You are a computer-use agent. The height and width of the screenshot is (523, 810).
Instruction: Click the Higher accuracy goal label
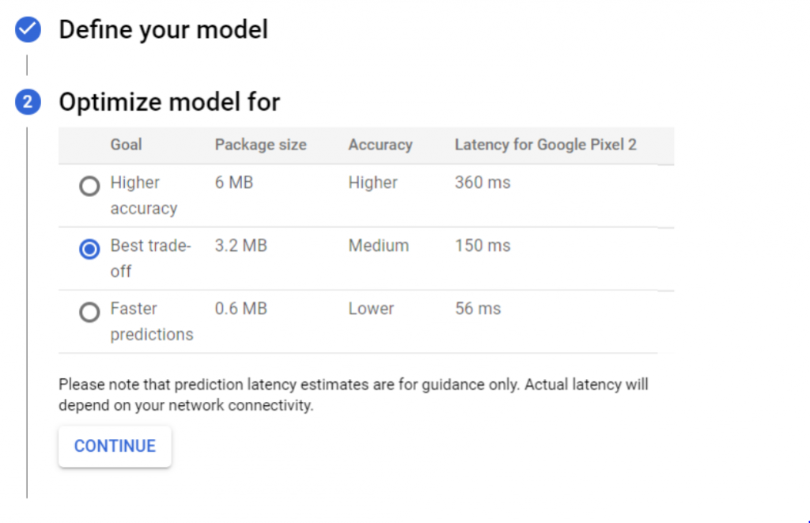pyautogui.click(x=143, y=195)
